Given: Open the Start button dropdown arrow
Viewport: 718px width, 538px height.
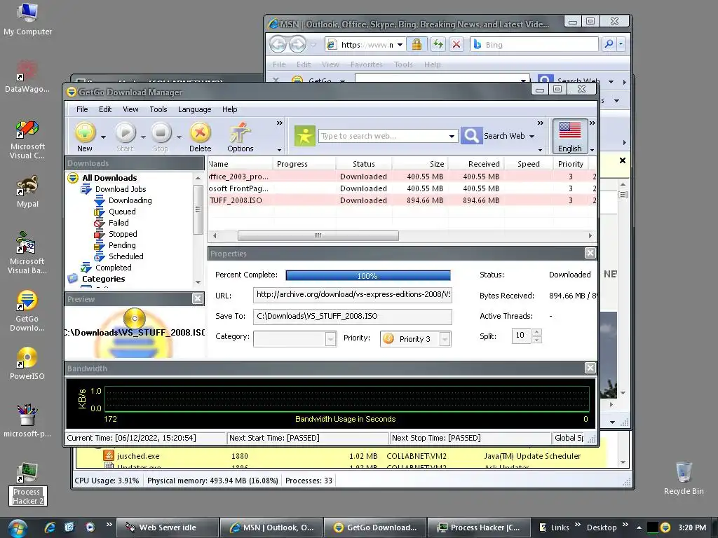Looking at the screenshot, I should (143, 137).
